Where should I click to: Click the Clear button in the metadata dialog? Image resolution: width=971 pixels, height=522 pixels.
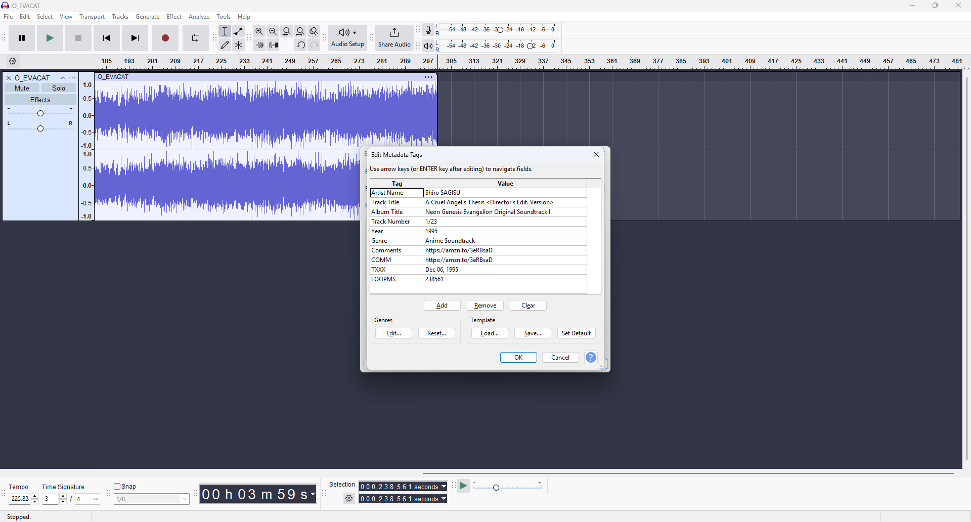pos(528,306)
